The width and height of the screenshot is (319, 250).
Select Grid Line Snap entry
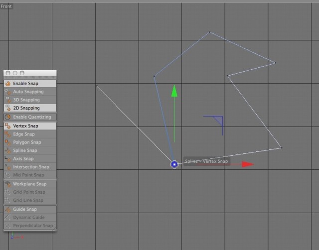30,200
